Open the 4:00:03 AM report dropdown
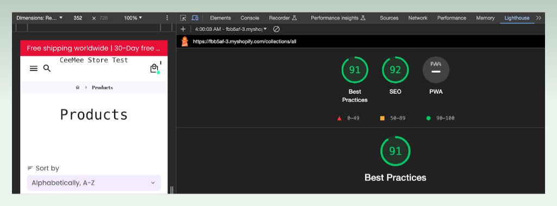 tap(231, 29)
